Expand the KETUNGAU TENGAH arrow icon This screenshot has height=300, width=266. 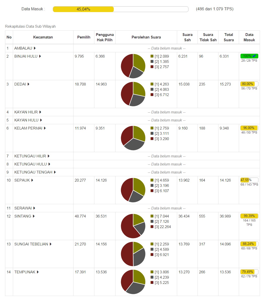(55, 172)
